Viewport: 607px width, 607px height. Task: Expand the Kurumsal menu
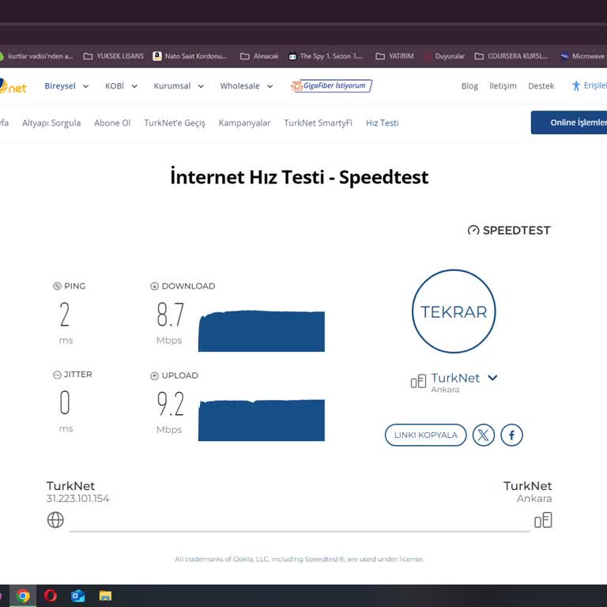(x=179, y=86)
